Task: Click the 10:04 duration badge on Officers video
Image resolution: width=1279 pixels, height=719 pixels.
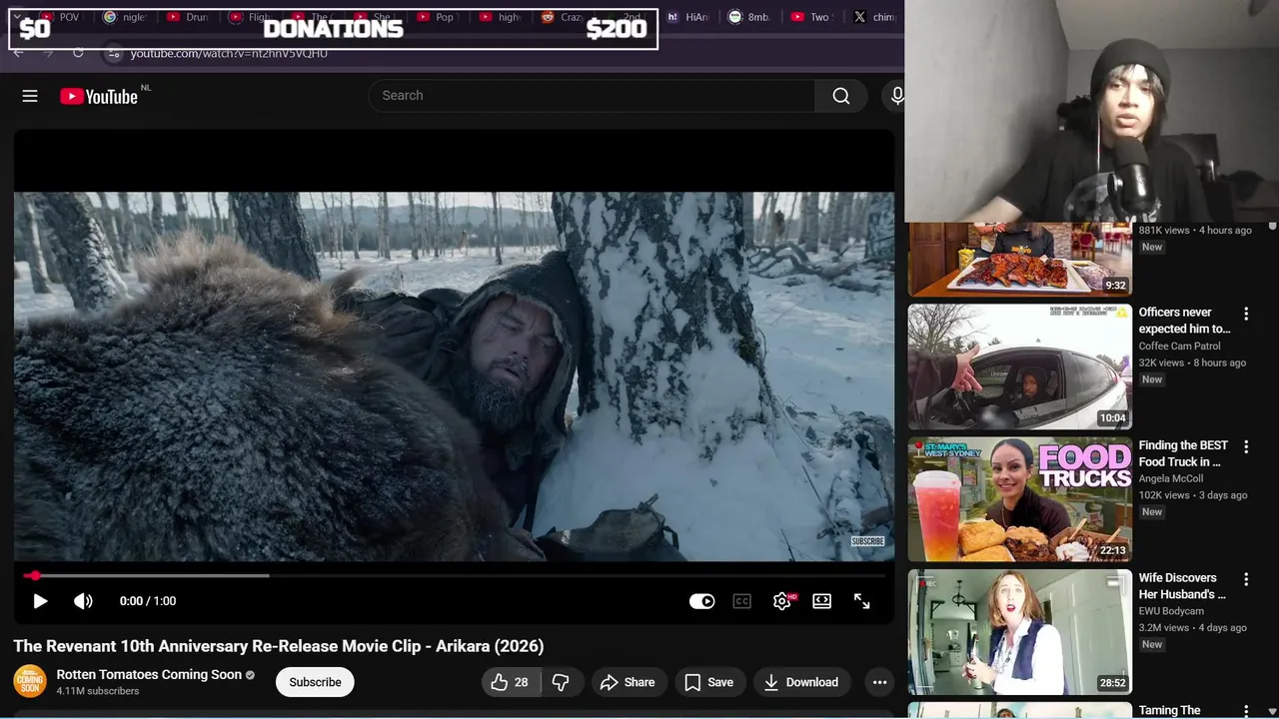Action: pos(1112,418)
